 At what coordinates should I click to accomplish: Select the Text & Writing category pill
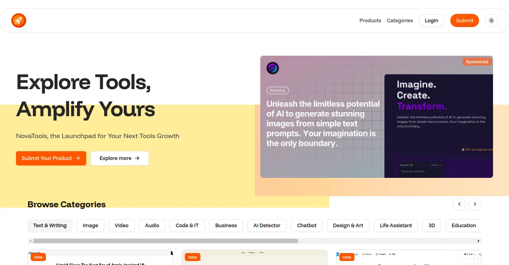click(50, 226)
